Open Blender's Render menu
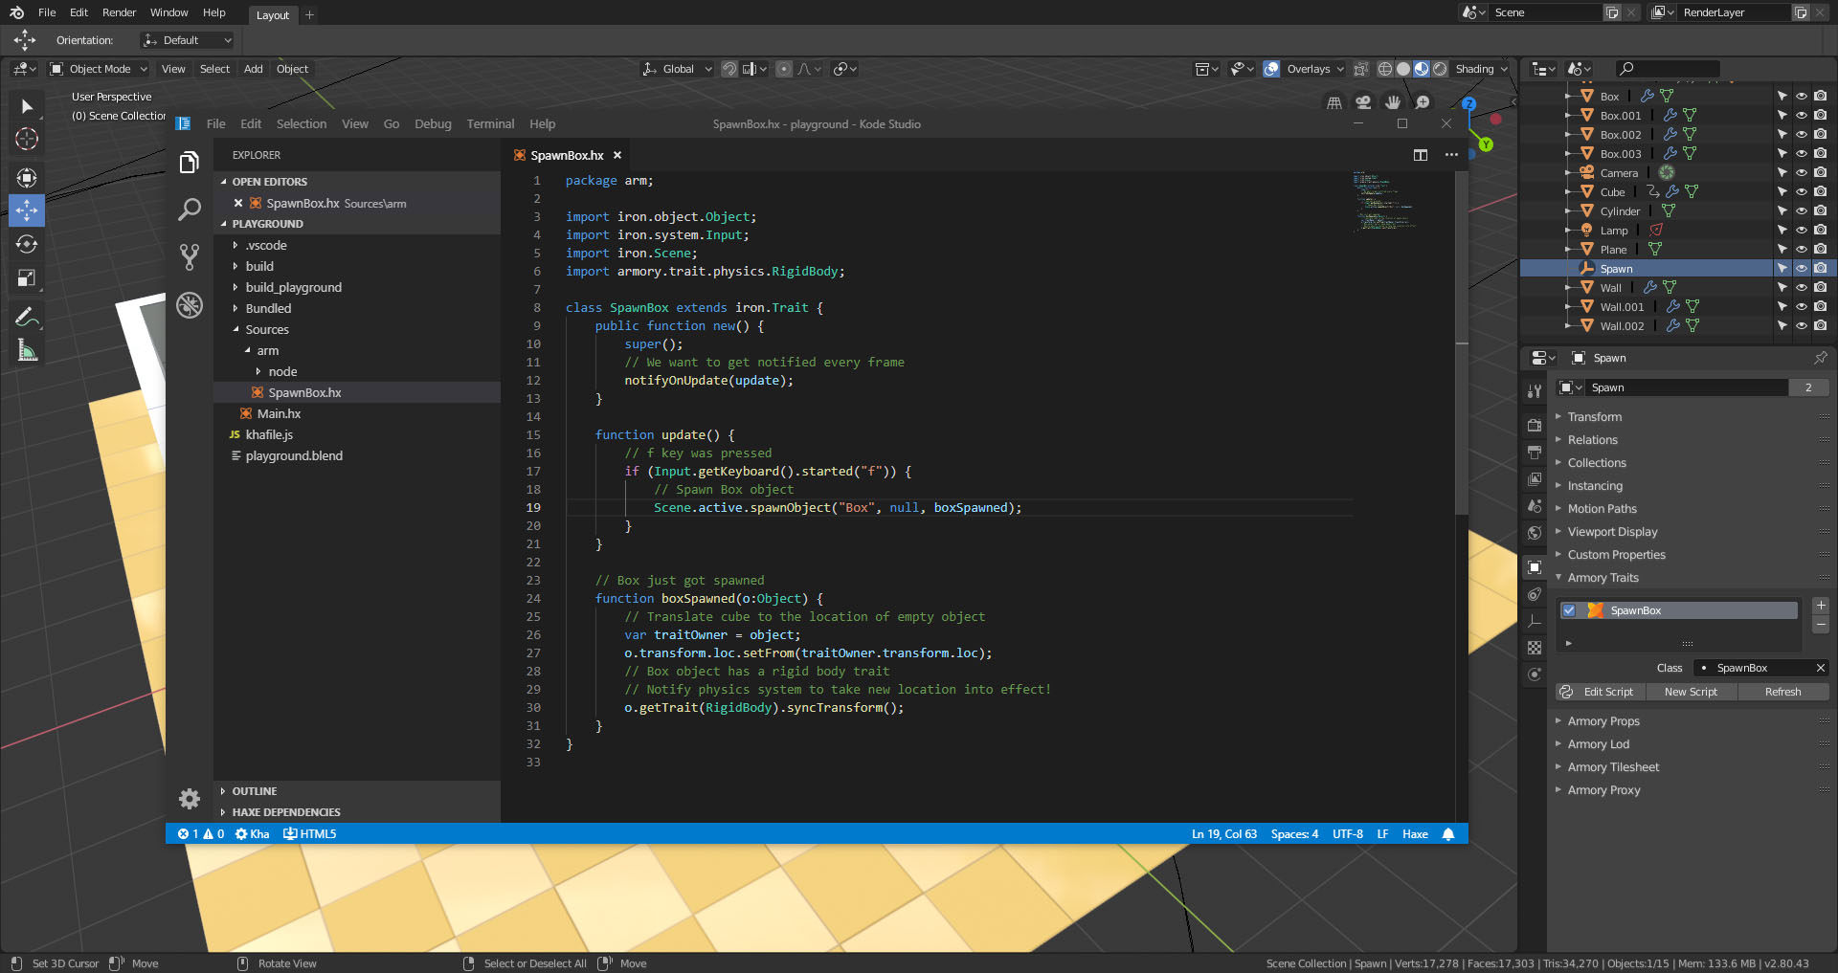 pyautogui.click(x=120, y=12)
